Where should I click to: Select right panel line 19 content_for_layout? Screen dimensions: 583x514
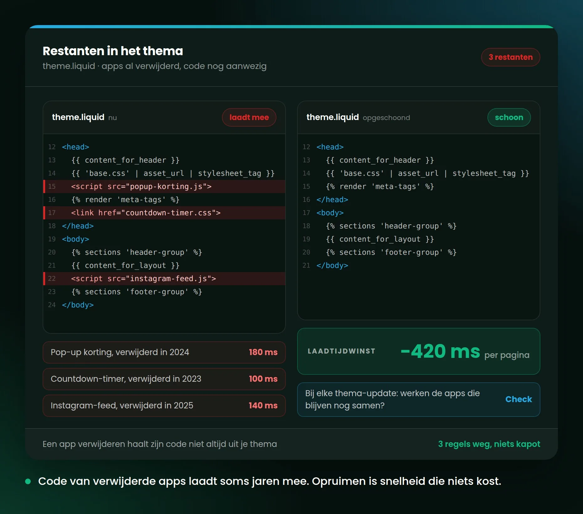click(x=380, y=239)
